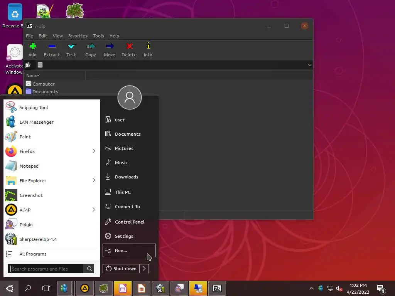Click the Test checkmark icon in 7-Zip

pyautogui.click(x=71, y=46)
